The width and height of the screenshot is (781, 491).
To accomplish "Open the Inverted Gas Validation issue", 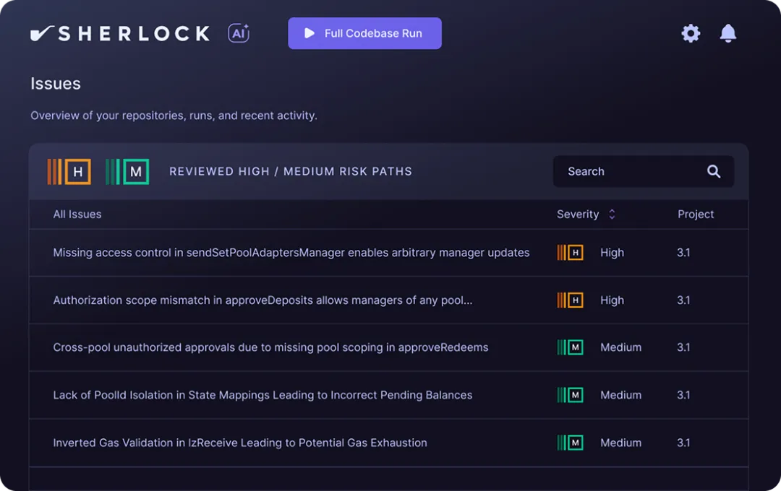I will coord(240,443).
